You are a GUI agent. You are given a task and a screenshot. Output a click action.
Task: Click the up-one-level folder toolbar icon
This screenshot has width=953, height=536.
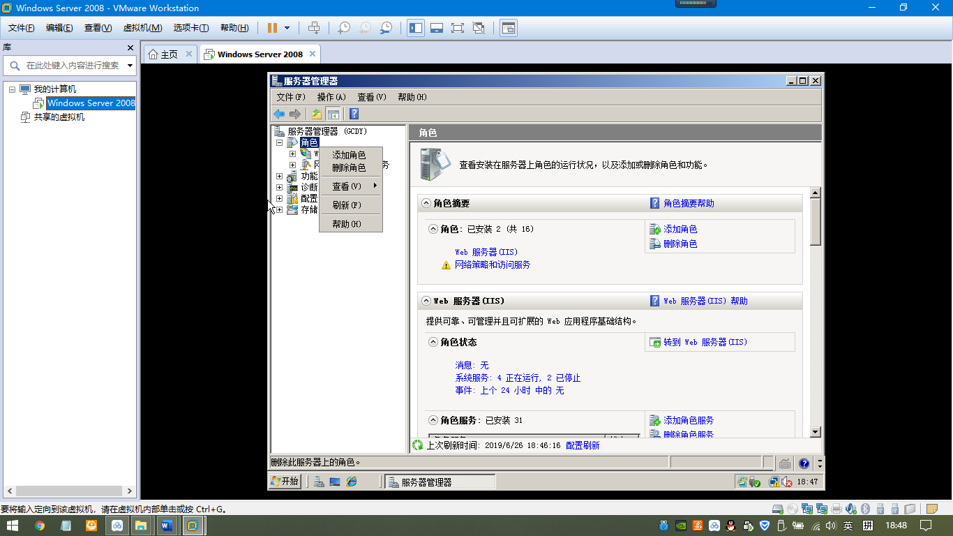coord(317,114)
